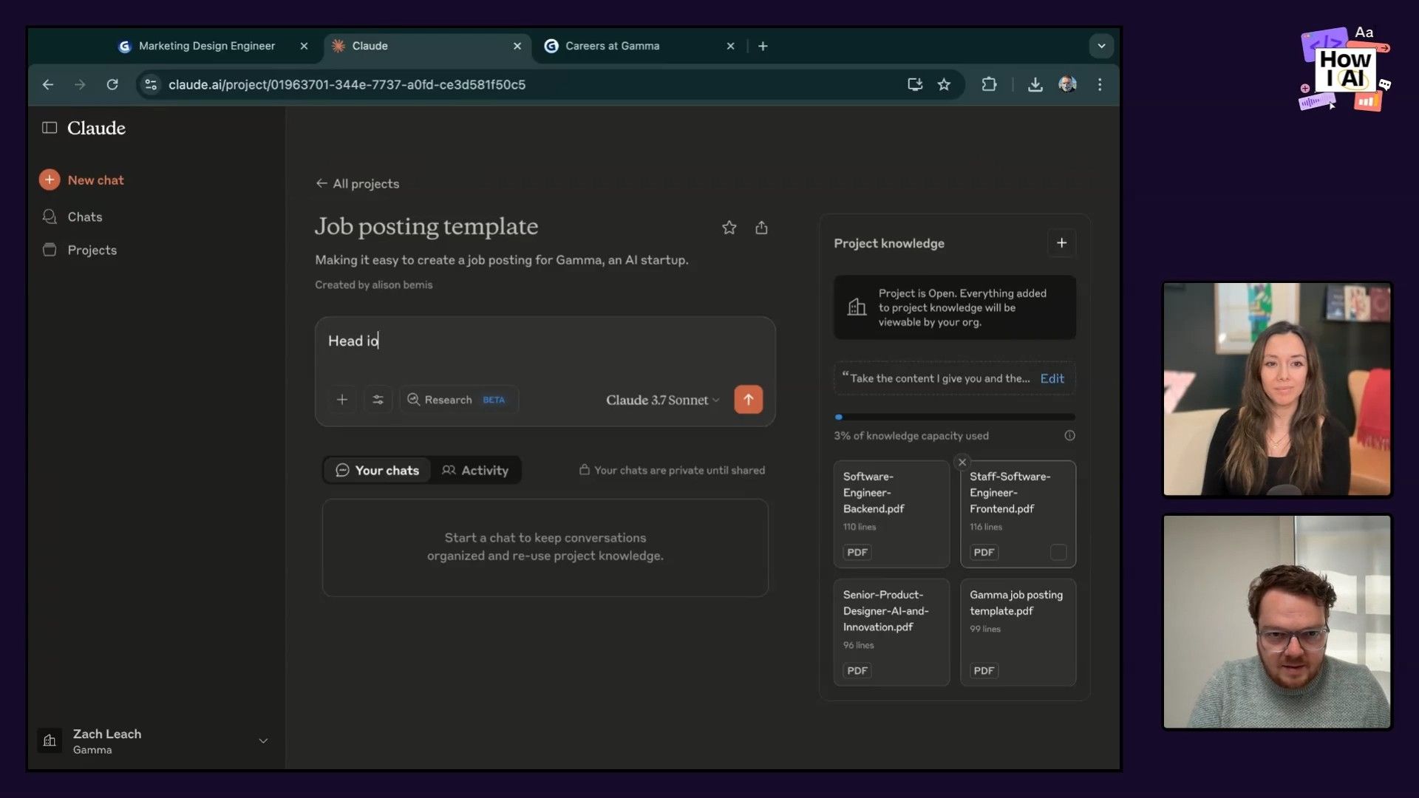
Task: Bookmark this page with the star icon
Action: pos(944,85)
